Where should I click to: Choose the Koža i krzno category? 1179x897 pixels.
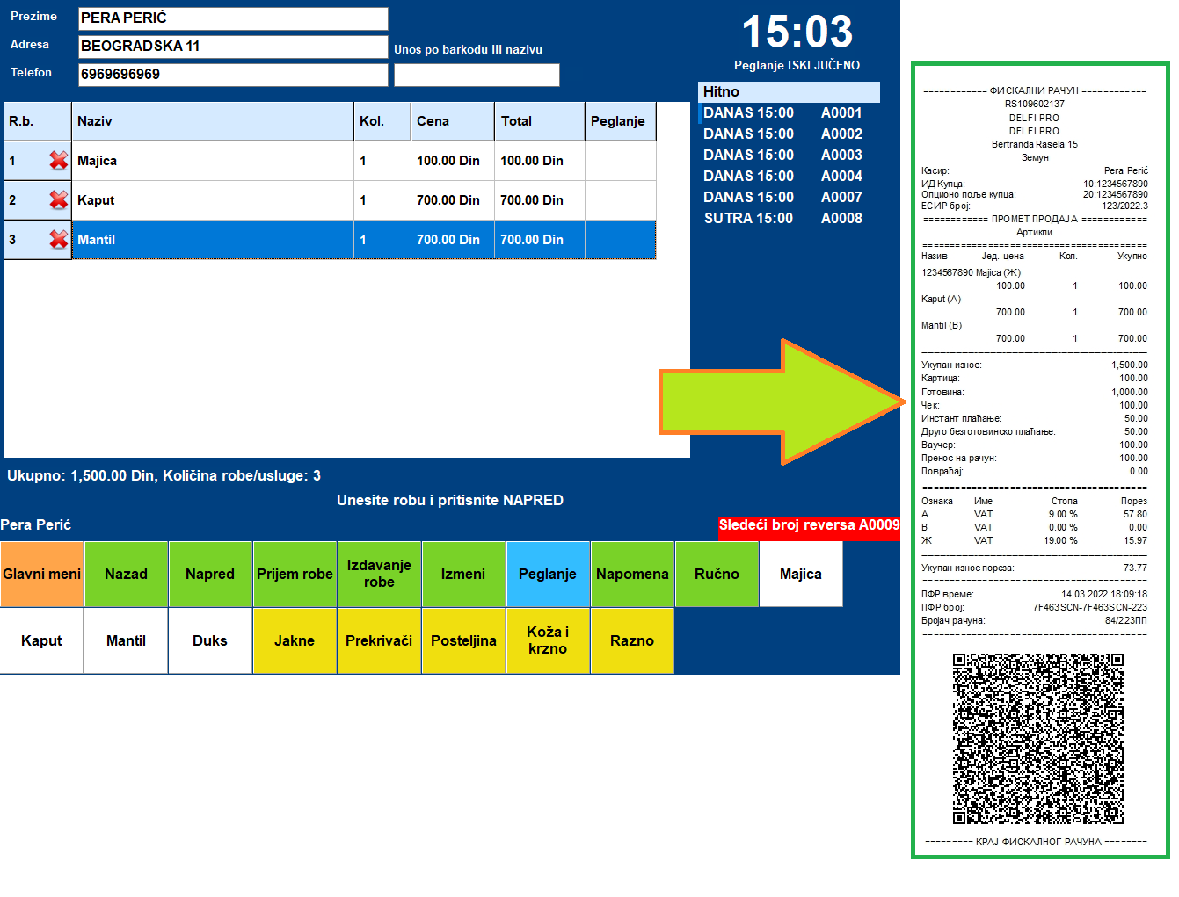point(548,641)
